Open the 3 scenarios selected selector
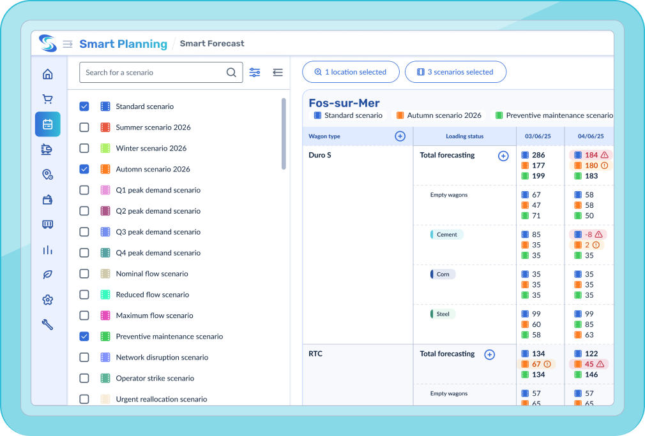The height and width of the screenshot is (436, 645). click(455, 72)
